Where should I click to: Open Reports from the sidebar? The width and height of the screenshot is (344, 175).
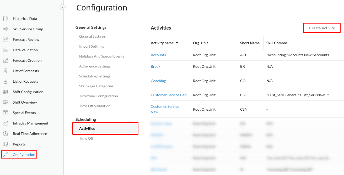tap(19, 144)
